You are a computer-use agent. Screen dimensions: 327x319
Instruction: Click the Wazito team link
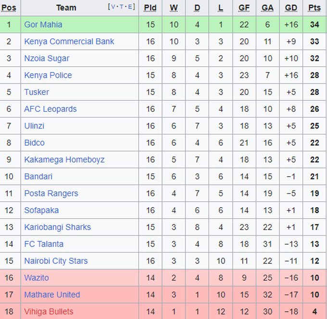click(37, 278)
